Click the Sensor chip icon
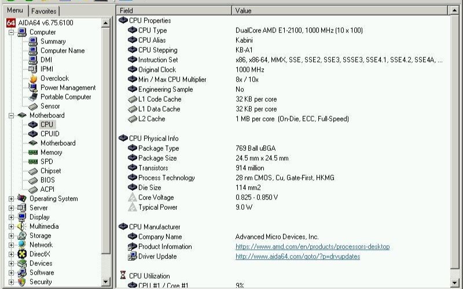 (33, 106)
